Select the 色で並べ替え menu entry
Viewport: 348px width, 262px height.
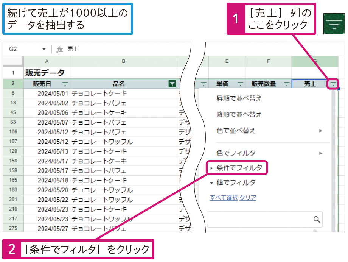pyautogui.click(x=236, y=131)
